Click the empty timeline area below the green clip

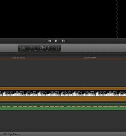tap(63, 121)
